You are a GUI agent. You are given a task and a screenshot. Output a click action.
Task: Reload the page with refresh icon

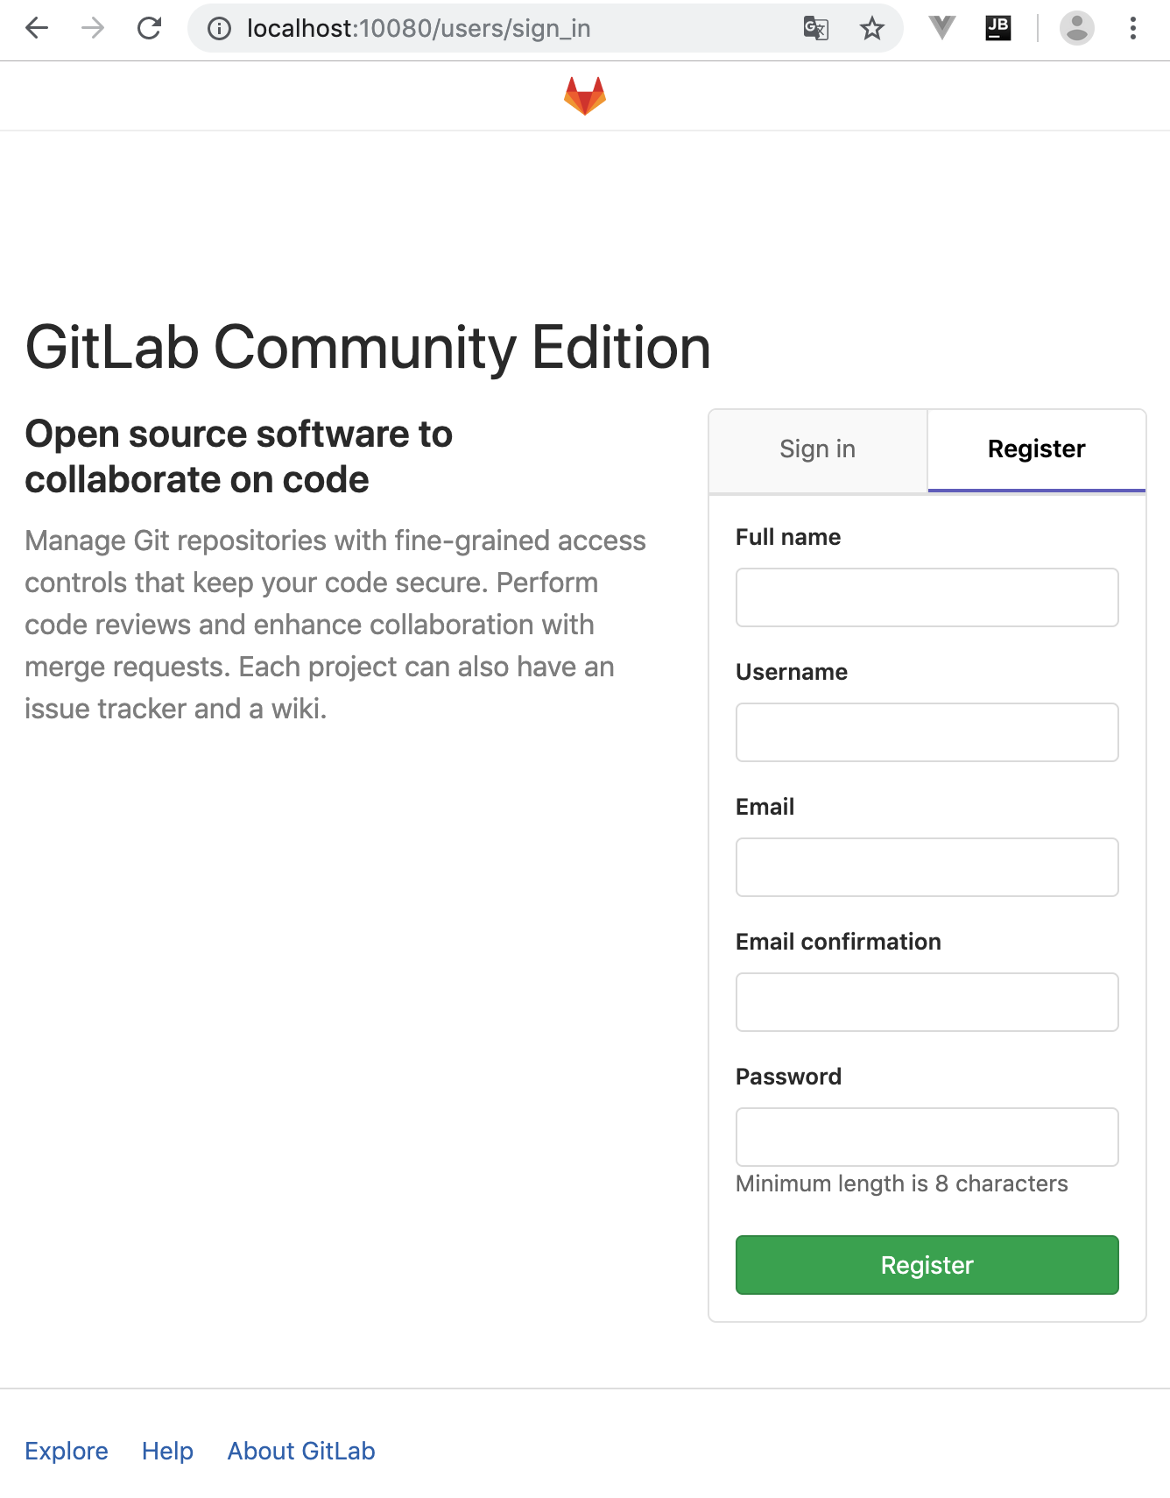click(x=150, y=29)
